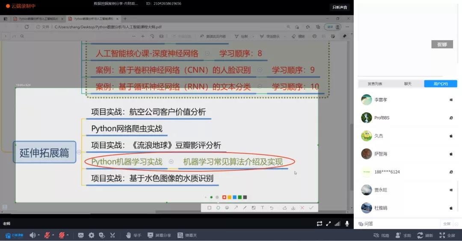Toggle 弹幕关 danmaku switch
Viewport: 462px width, 241px height.
[x=187, y=235]
